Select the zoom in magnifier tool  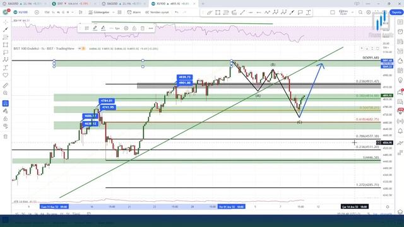(x=6, y=93)
